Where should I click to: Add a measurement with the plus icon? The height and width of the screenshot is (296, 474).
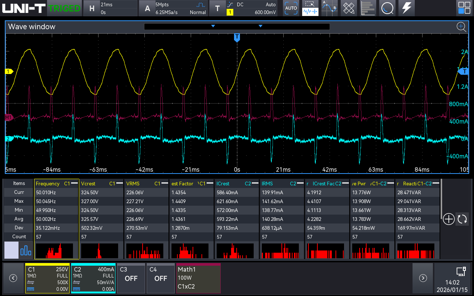(448, 219)
